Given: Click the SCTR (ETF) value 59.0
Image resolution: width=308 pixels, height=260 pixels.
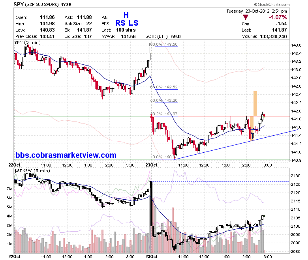Looking at the screenshot, I should (176, 37).
